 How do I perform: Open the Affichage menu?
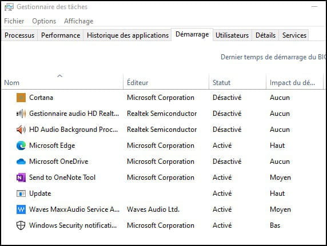click(79, 21)
